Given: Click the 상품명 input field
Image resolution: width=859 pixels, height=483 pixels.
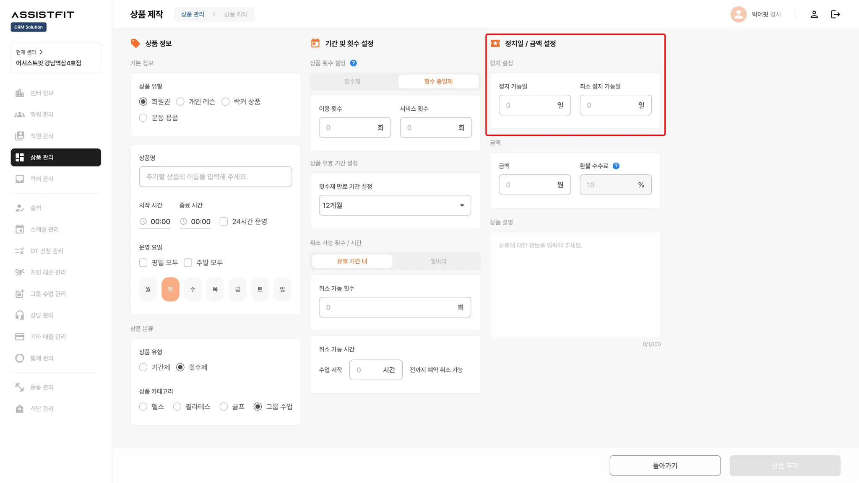Looking at the screenshot, I should click(x=215, y=177).
